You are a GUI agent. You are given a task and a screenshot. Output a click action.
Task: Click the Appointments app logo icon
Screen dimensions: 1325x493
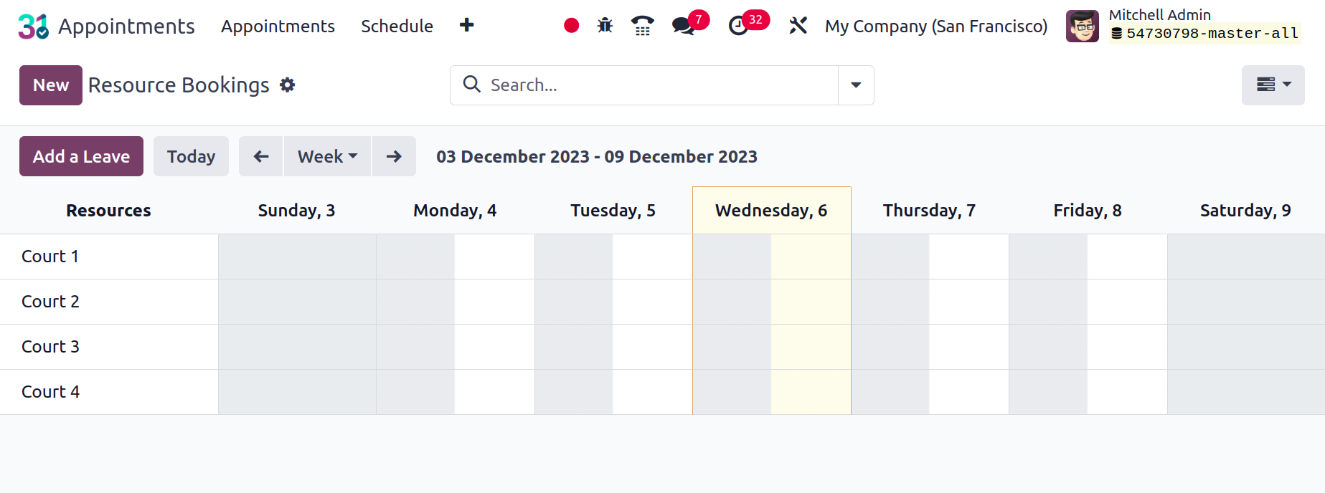click(34, 27)
